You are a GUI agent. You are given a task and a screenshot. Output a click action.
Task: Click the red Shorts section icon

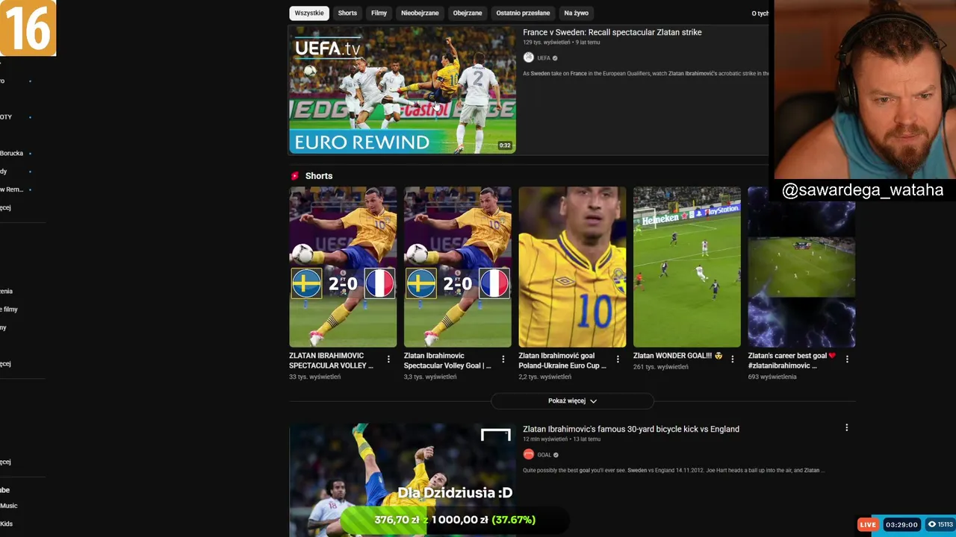[295, 176]
